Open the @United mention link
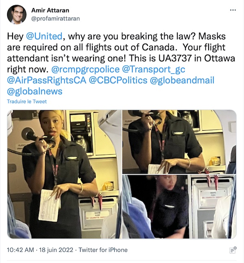244x263 pixels. click(x=44, y=36)
